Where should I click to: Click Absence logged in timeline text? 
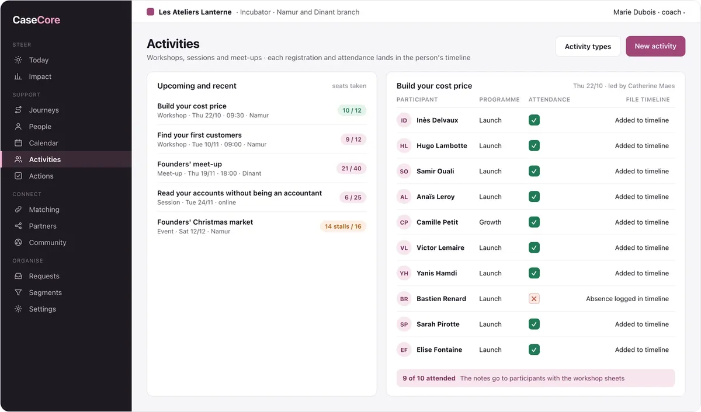point(627,299)
